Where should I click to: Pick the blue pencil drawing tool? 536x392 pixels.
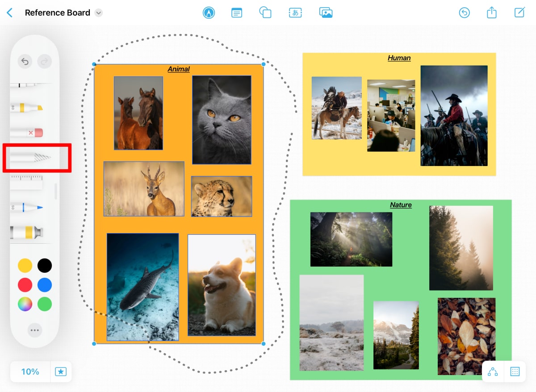(27, 207)
